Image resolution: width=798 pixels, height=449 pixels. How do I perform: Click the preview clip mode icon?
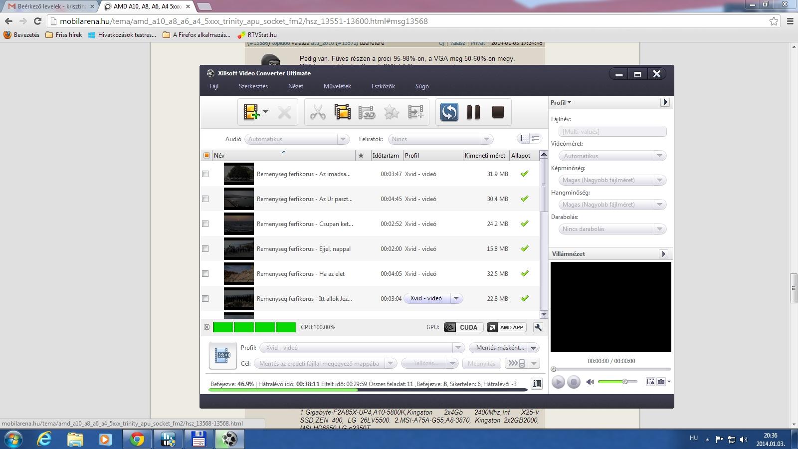(x=650, y=382)
